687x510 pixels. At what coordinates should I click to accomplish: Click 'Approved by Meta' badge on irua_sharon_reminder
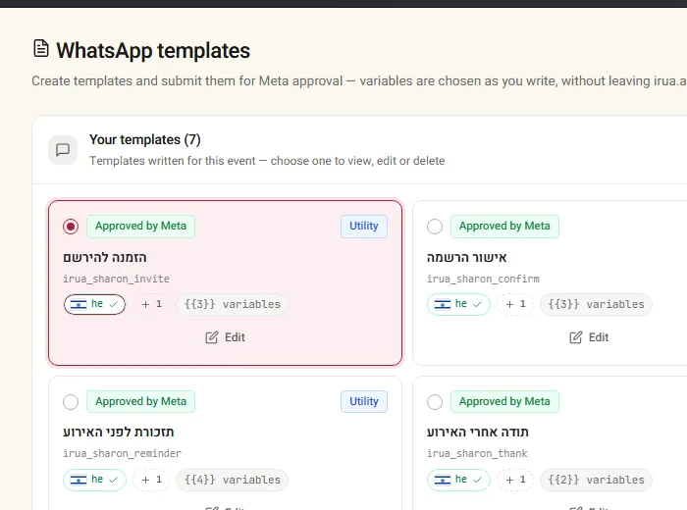tap(140, 401)
